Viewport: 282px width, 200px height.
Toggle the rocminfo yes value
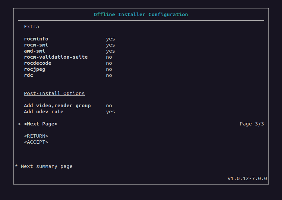click(x=110, y=39)
